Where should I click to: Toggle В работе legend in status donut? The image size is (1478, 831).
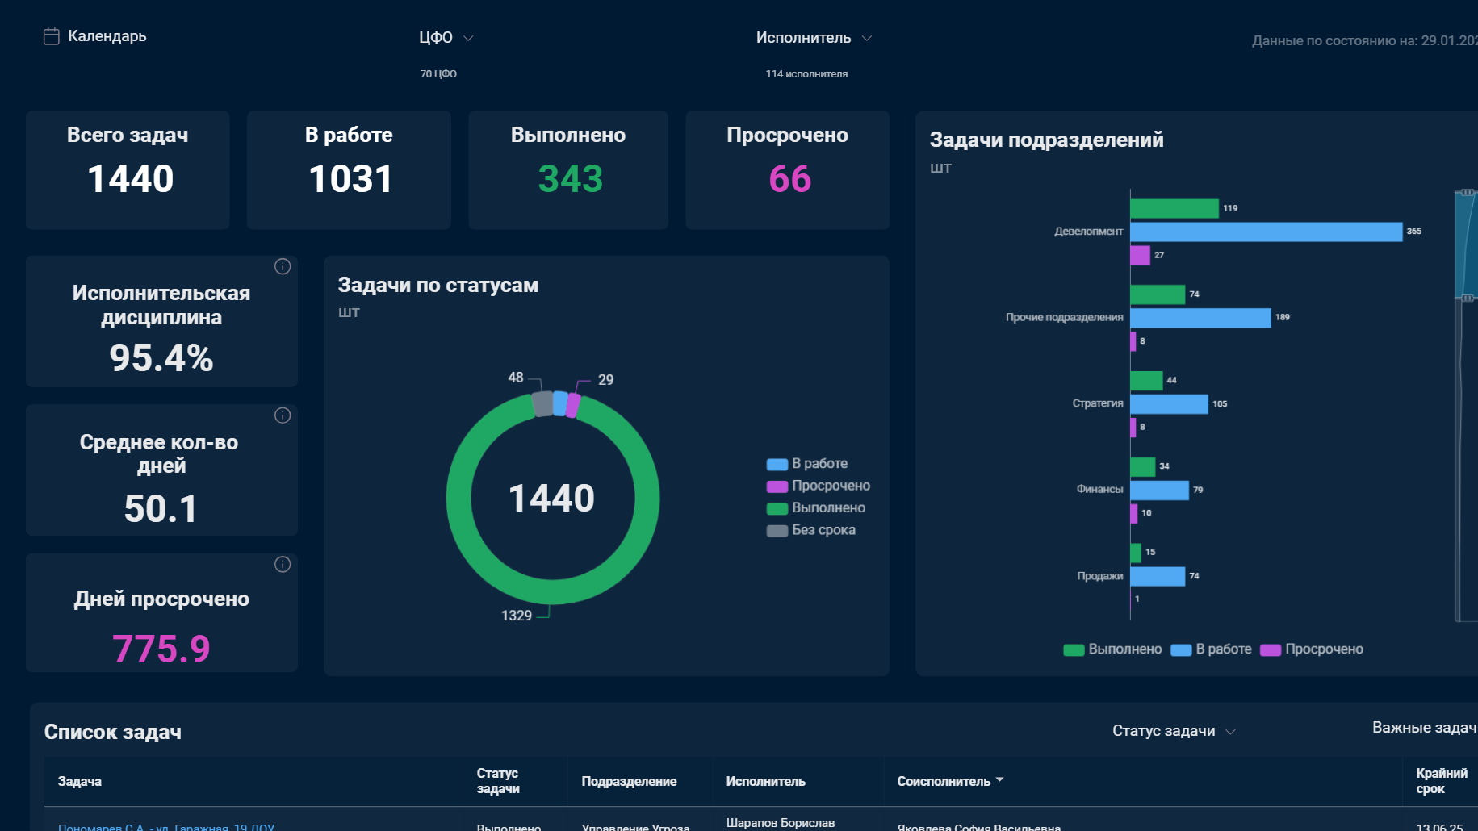(807, 463)
